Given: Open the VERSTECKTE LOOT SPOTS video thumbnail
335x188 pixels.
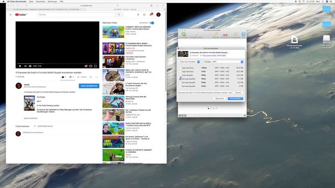Looking at the screenshot, I should click(113, 142).
